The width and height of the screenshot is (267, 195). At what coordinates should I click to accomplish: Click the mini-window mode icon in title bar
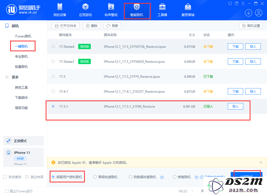pyautogui.click(x=237, y=3)
